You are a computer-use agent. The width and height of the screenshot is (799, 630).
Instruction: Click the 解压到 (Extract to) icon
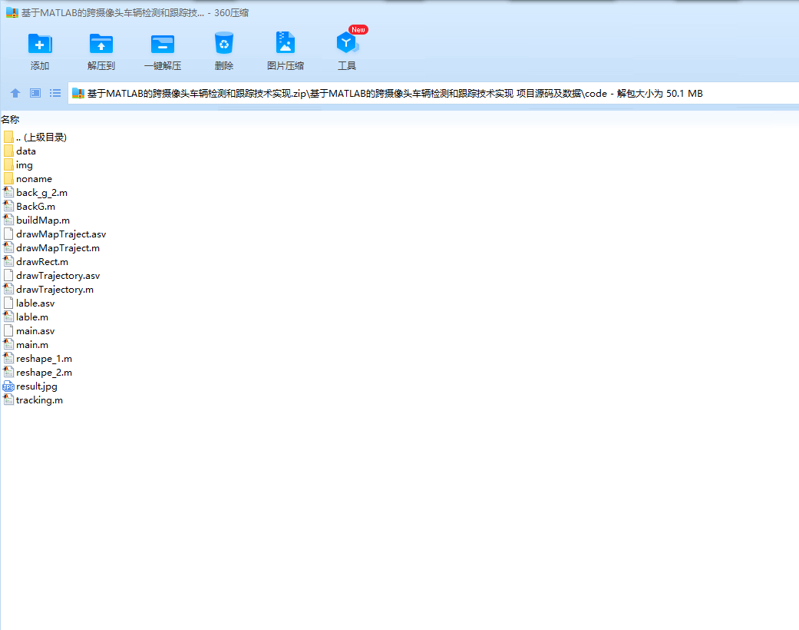tap(101, 44)
